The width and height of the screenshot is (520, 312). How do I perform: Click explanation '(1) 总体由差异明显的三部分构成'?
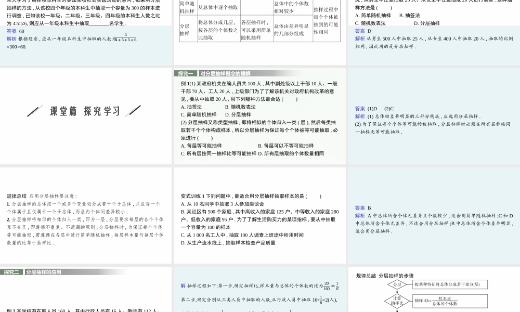[x=418, y=116]
